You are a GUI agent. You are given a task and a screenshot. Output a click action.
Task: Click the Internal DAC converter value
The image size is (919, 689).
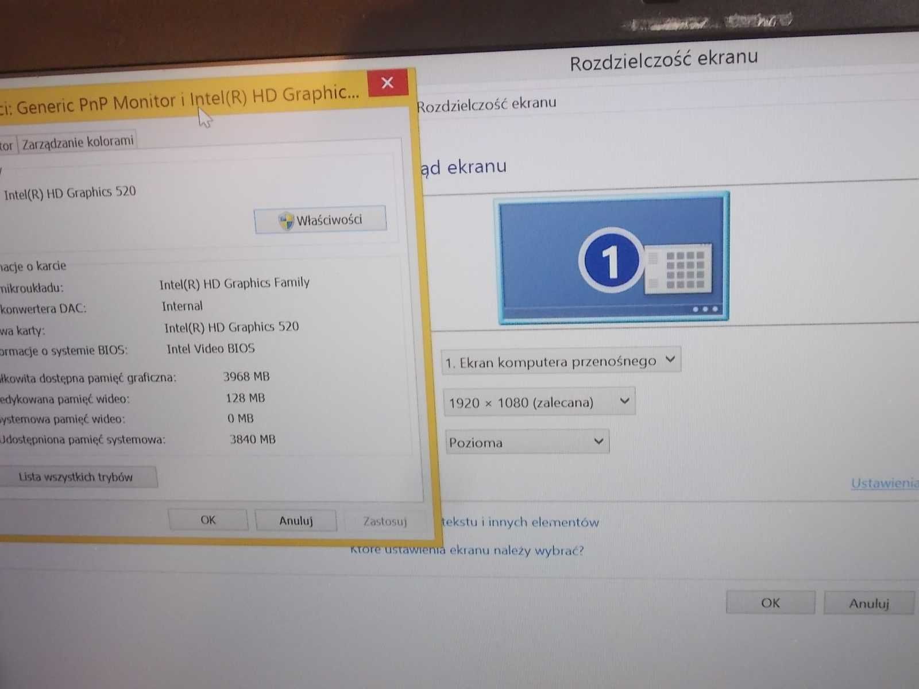(182, 306)
